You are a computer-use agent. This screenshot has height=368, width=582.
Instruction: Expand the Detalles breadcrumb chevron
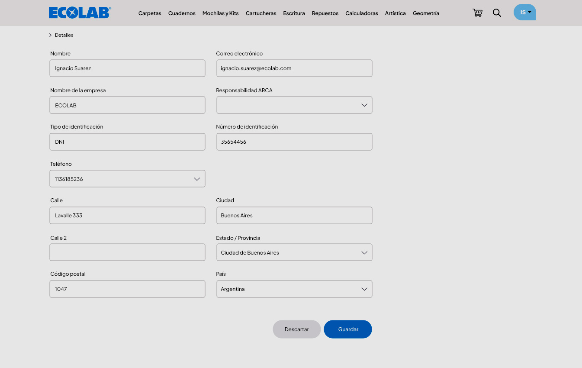coord(51,35)
